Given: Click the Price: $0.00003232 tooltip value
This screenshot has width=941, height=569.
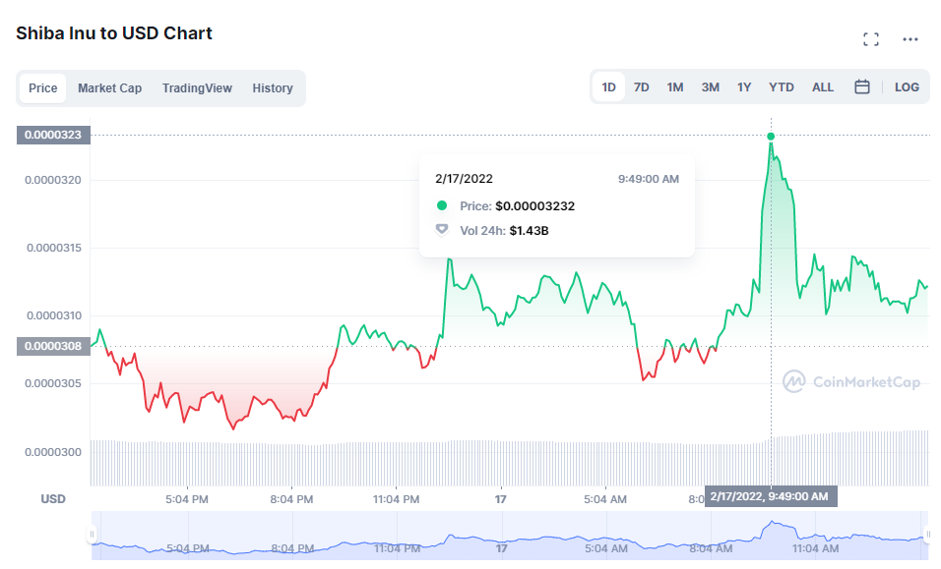Looking at the screenshot, I should point(518,206).
